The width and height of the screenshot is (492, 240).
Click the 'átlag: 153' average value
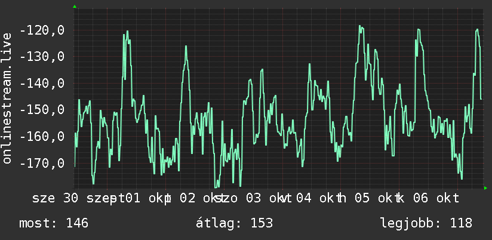point(235,223)
